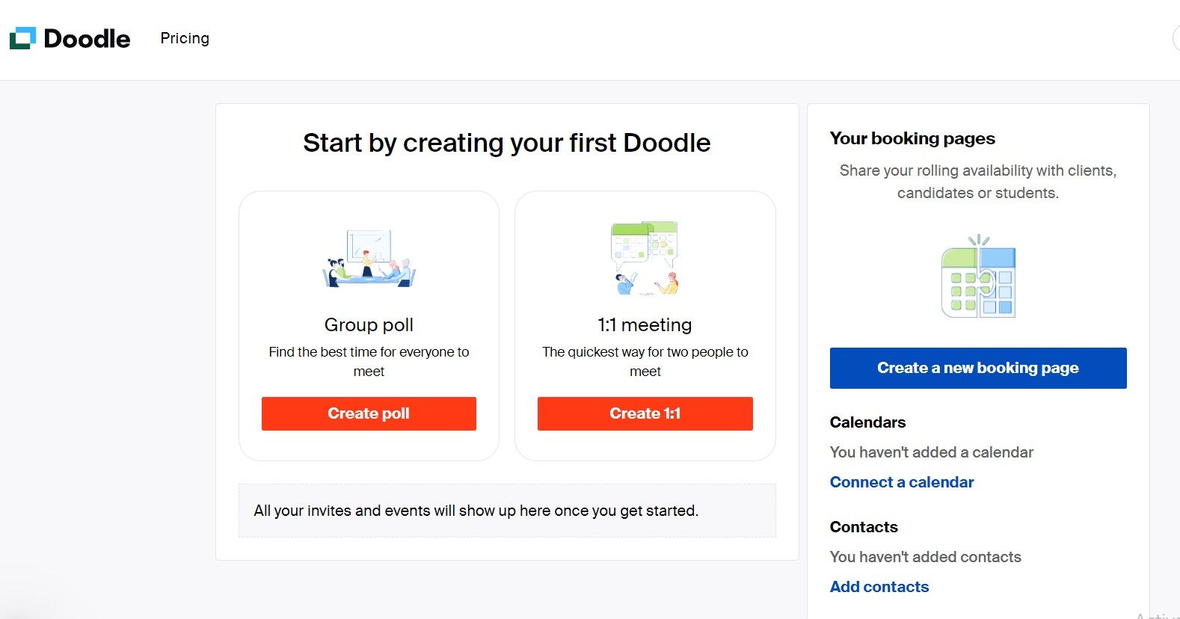Open the Pricing page
This screenshot has height=619, width=1180.
[185, 38]
